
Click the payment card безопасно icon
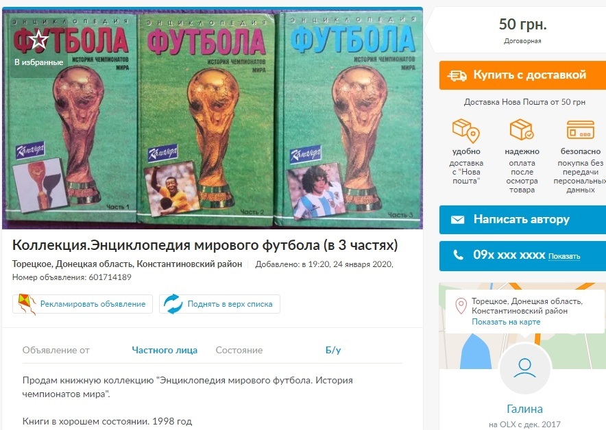pyautogui.click(x=580, y=129)
